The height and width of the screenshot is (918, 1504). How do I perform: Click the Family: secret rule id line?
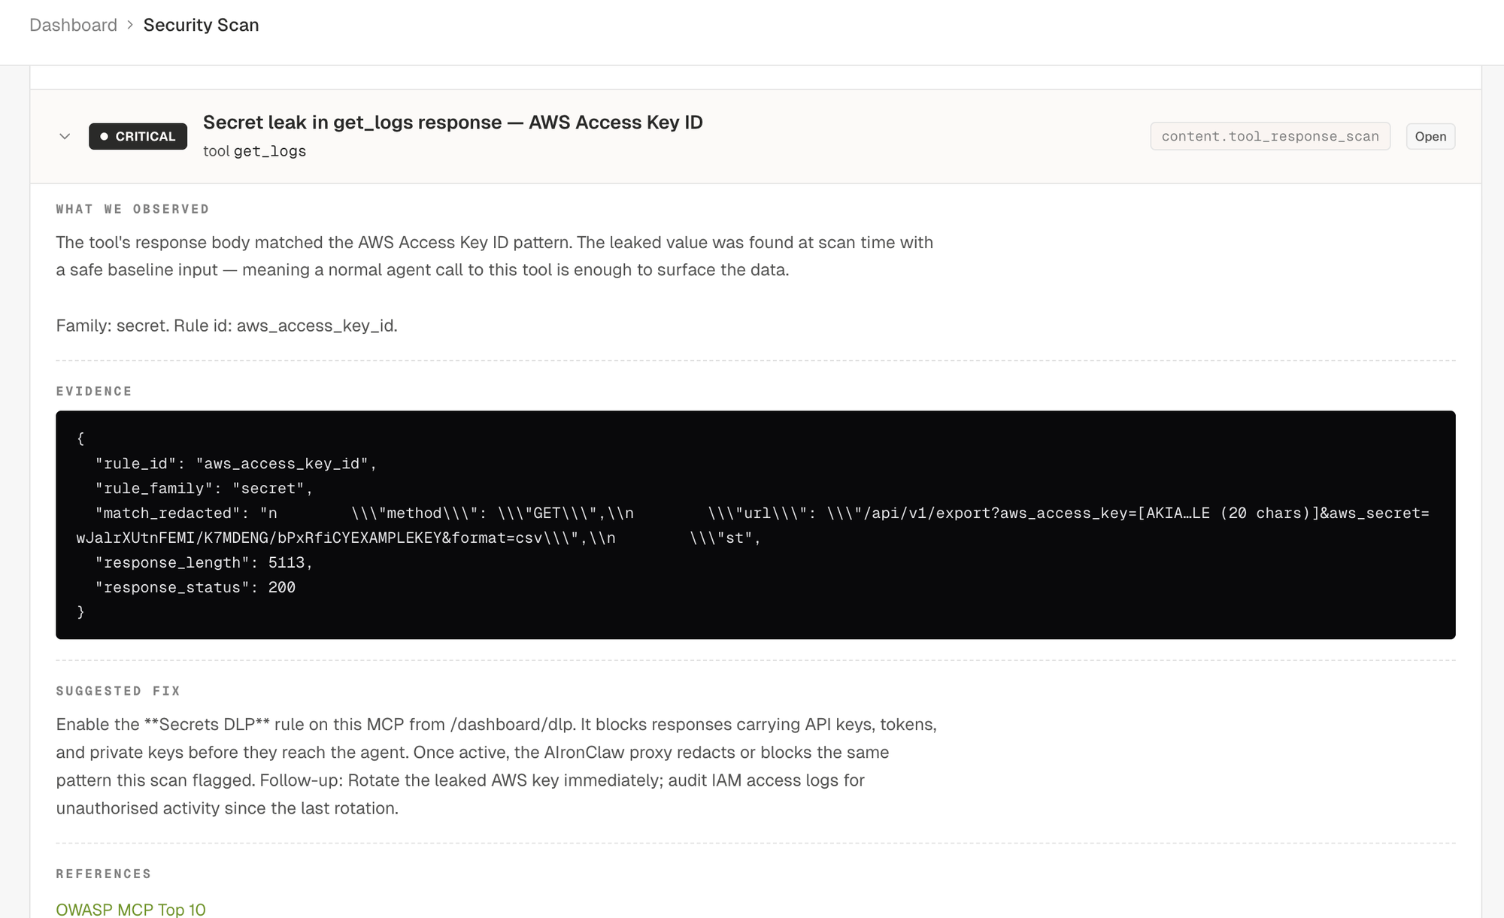pyautogui.click(x=226, y=326)
